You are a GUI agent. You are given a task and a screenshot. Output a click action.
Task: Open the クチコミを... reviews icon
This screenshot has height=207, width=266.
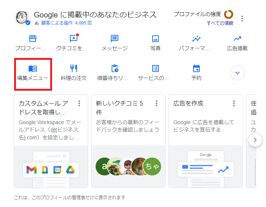click(x=74, y=38)
